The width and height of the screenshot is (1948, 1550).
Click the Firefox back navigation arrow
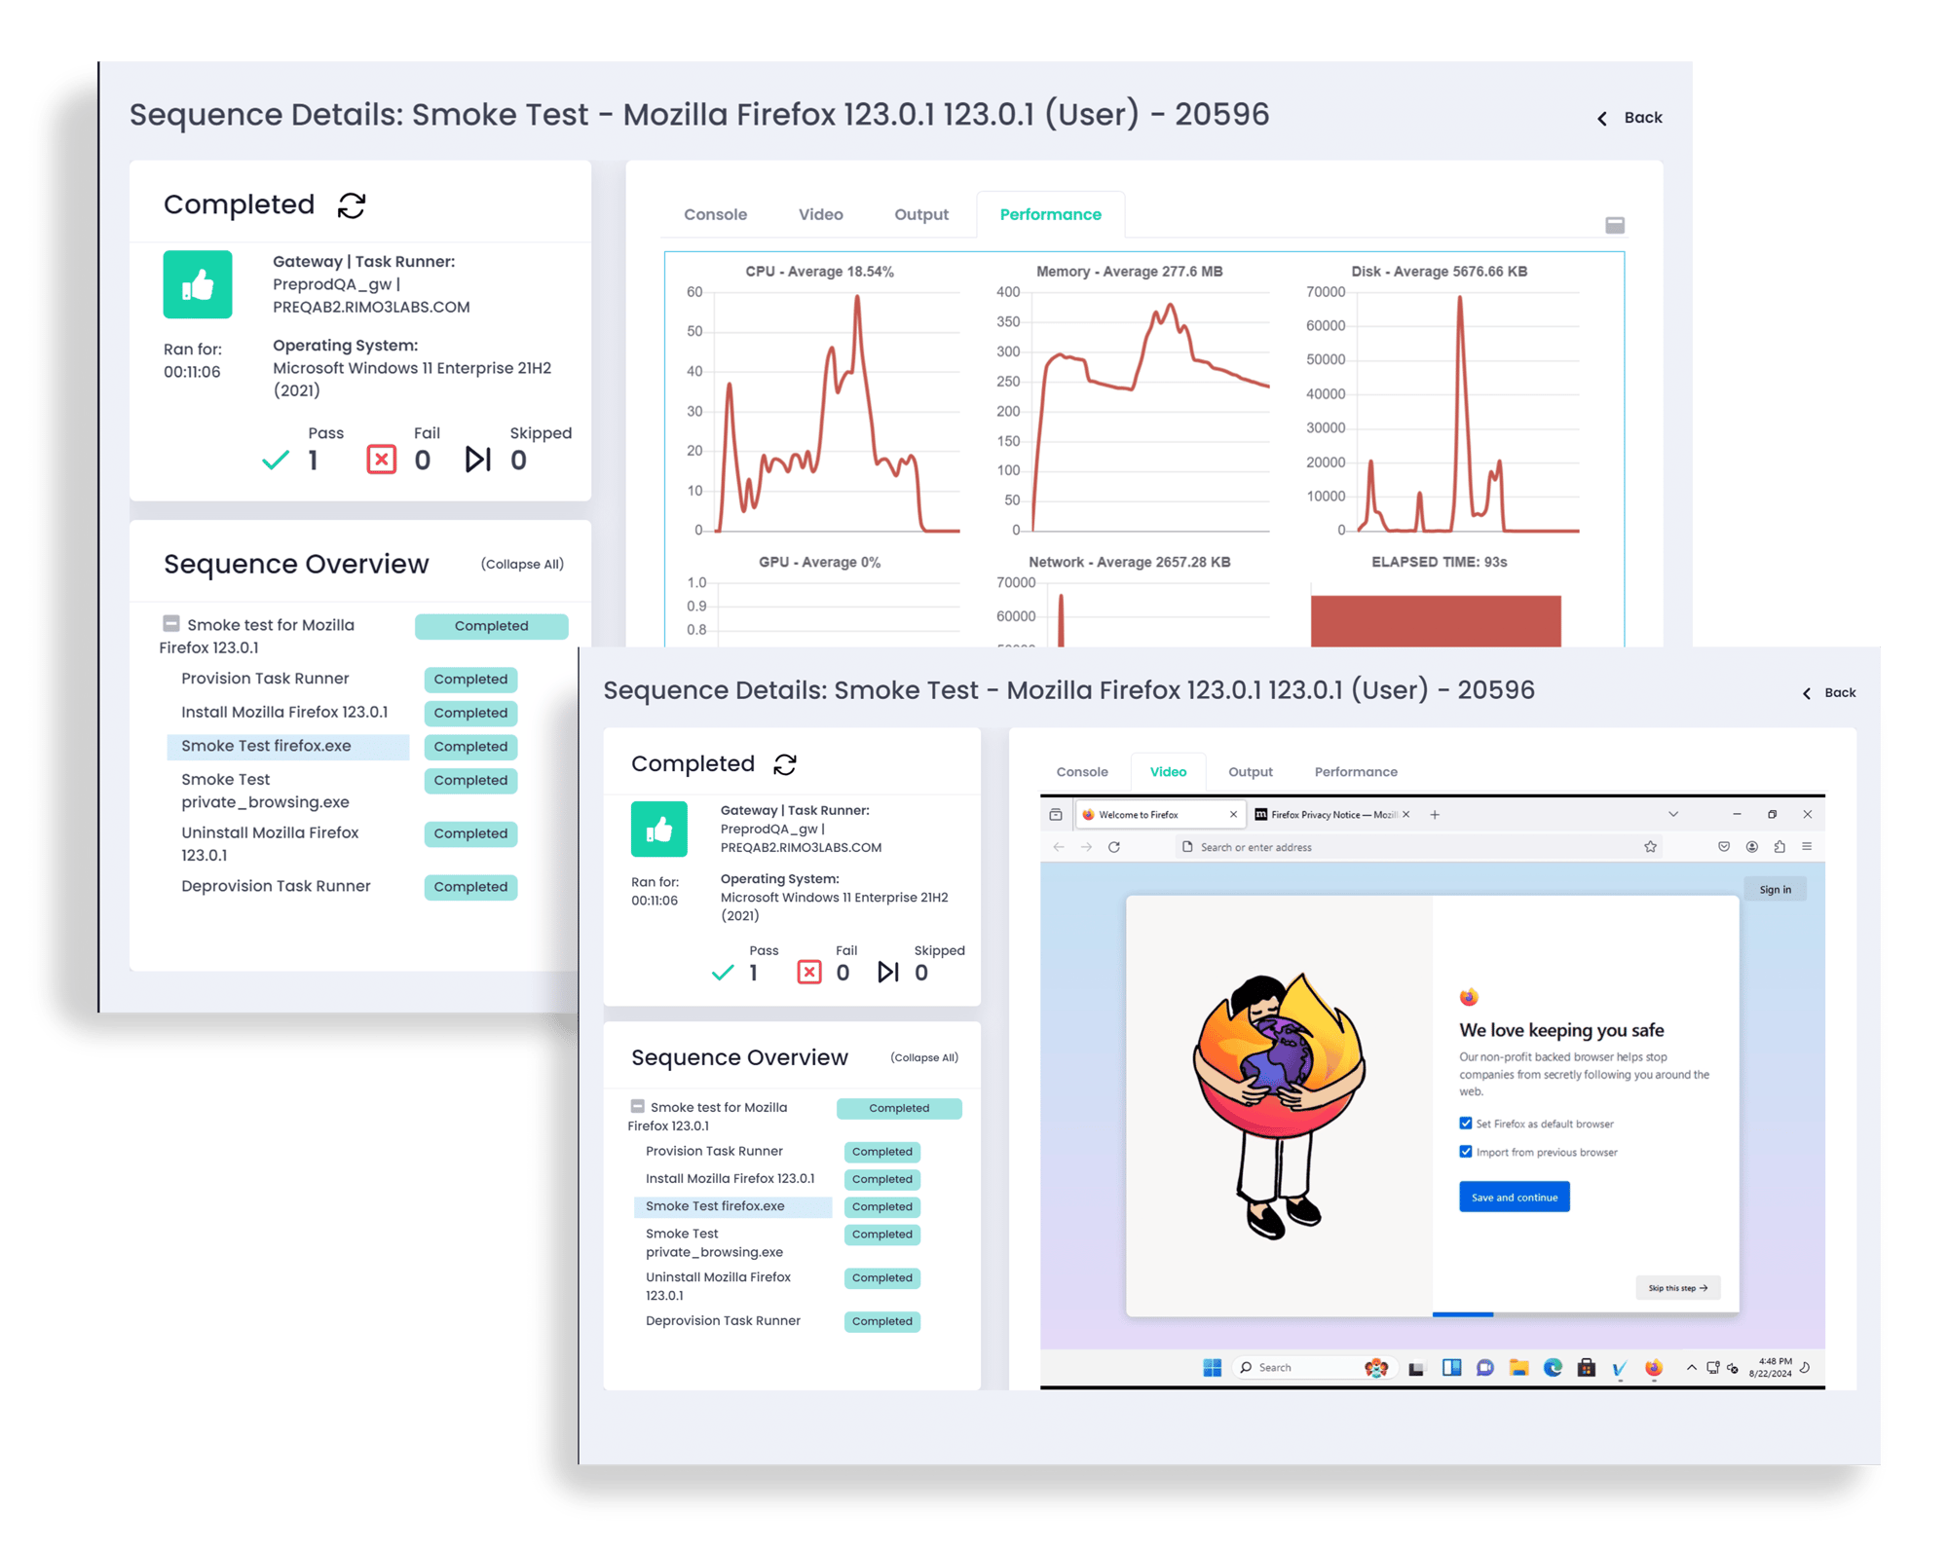[x=1059, y=847]
